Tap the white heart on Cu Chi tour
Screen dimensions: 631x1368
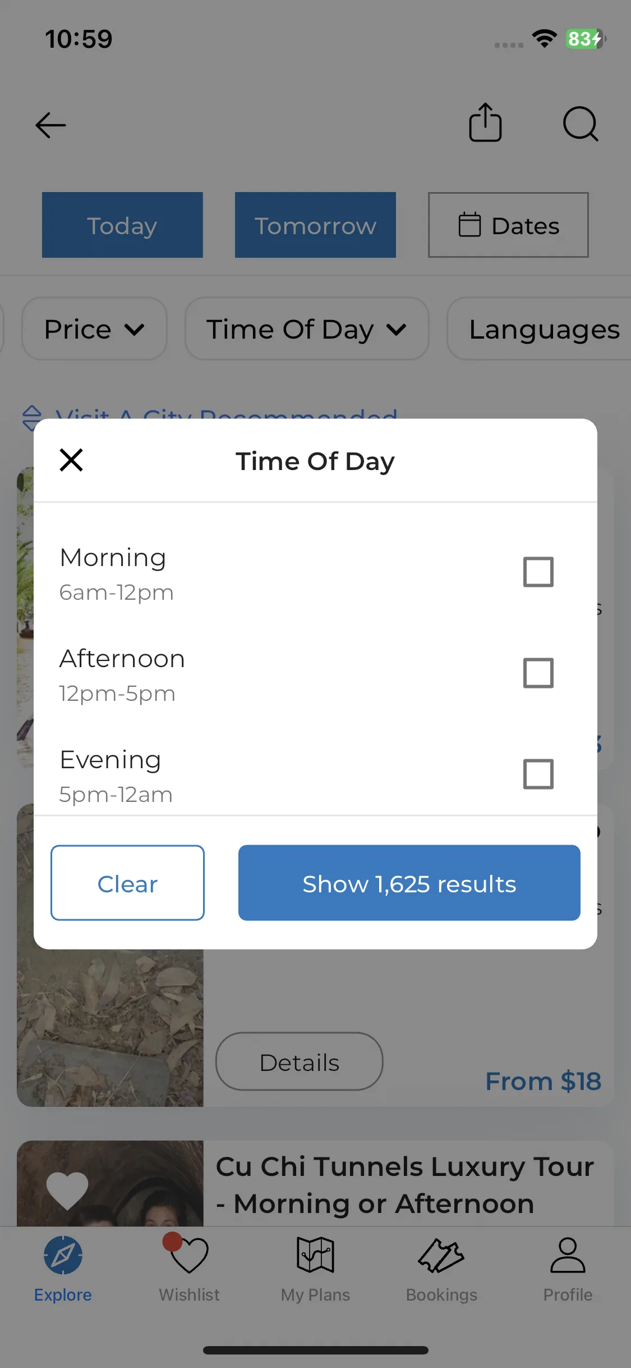click(67, 1190)
